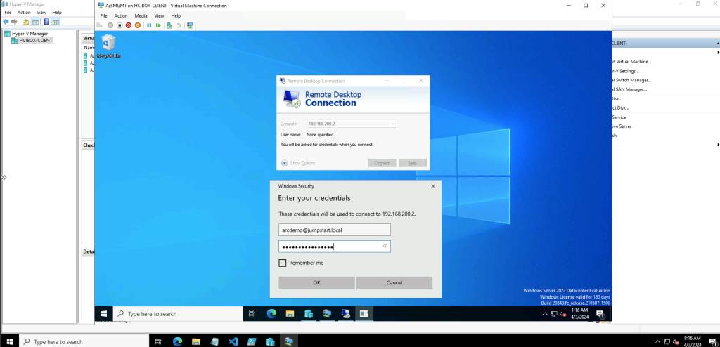This screenshot has width=720, height=347.
Task: Open Media menu in Virtual Machine Connection
Action: 141,15
